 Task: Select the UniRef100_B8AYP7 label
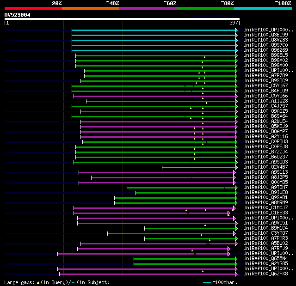click(265, 132)
